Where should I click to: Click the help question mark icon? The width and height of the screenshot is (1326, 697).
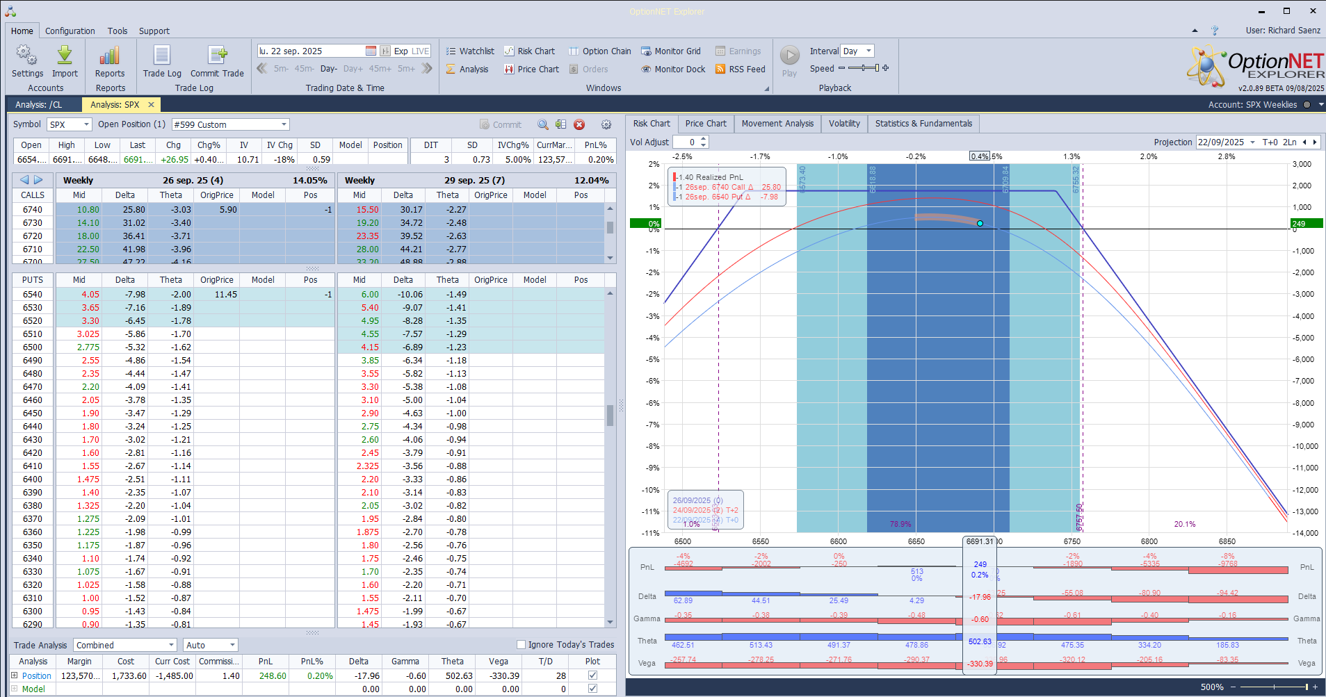coord(1215,31)
